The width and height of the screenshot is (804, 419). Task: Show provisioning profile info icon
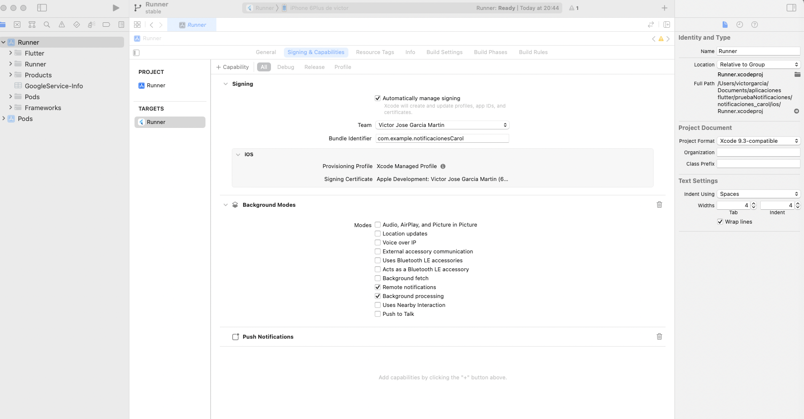tap(443, 167)
